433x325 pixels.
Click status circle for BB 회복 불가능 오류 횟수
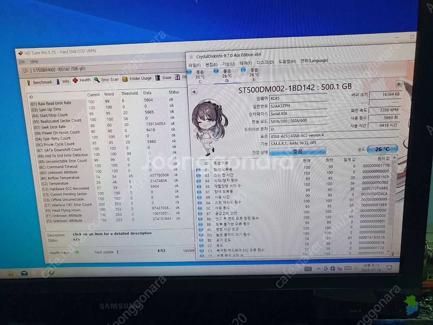(x=200, y=224)
